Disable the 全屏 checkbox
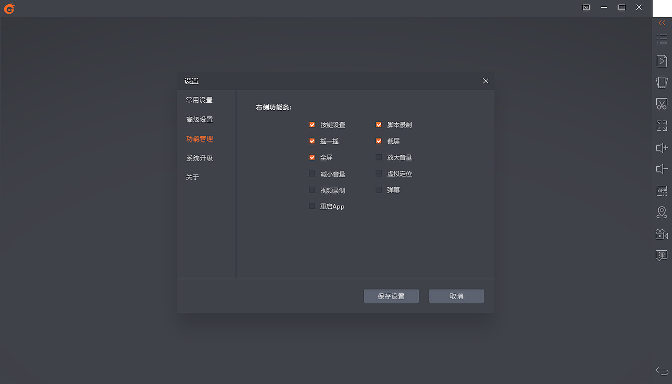Image resolution: width=672 pixels, height=384 pixels. pos(312,157)
